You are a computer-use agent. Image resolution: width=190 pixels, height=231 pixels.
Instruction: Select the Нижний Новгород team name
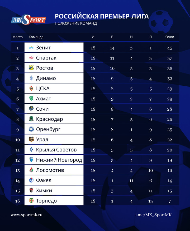[59, 160]
